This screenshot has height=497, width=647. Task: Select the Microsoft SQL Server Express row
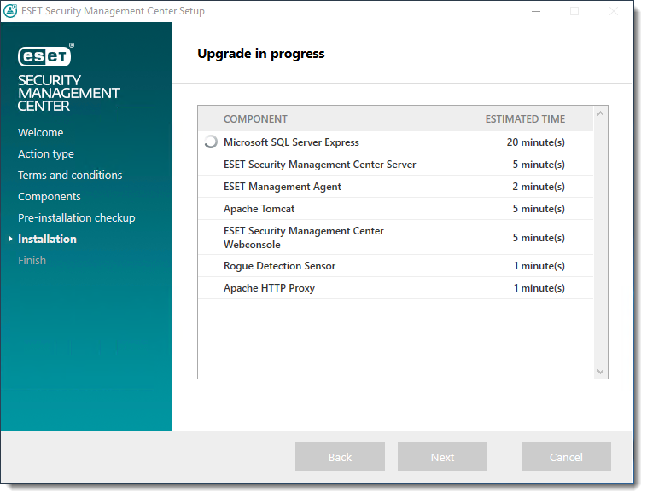396,142
